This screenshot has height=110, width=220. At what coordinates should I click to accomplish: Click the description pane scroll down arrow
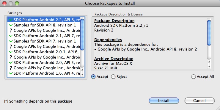tap(209, 66)
